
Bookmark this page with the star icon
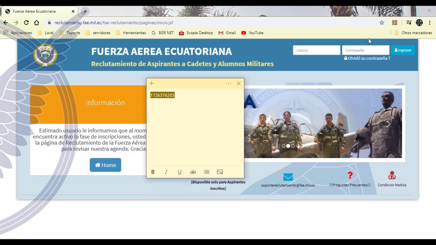382,22
